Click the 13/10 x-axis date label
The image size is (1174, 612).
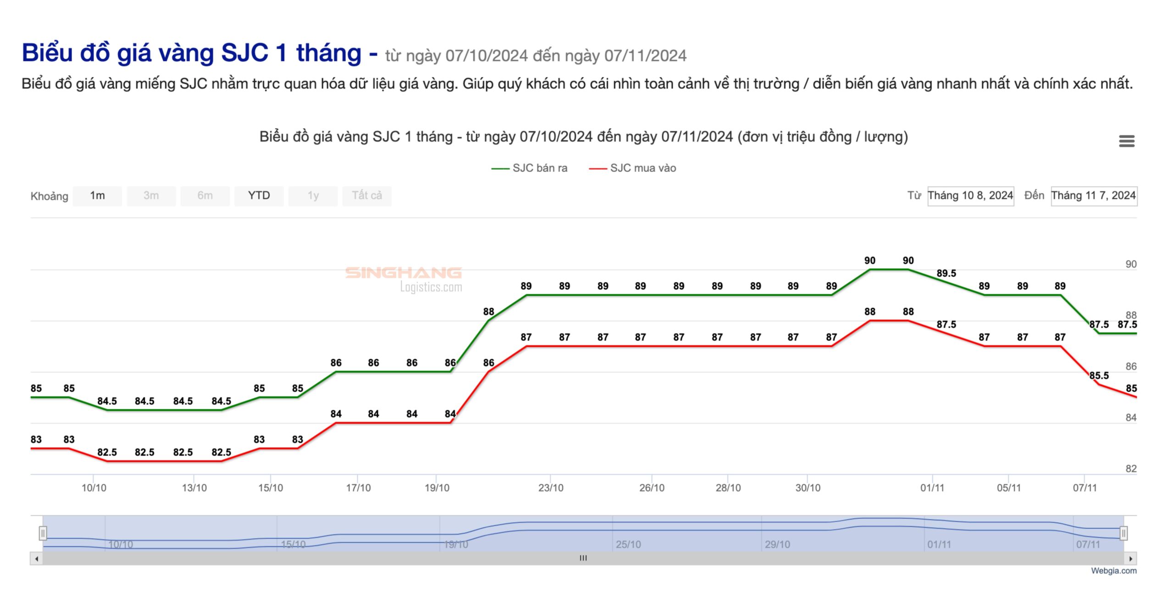(x=194, y=488)
